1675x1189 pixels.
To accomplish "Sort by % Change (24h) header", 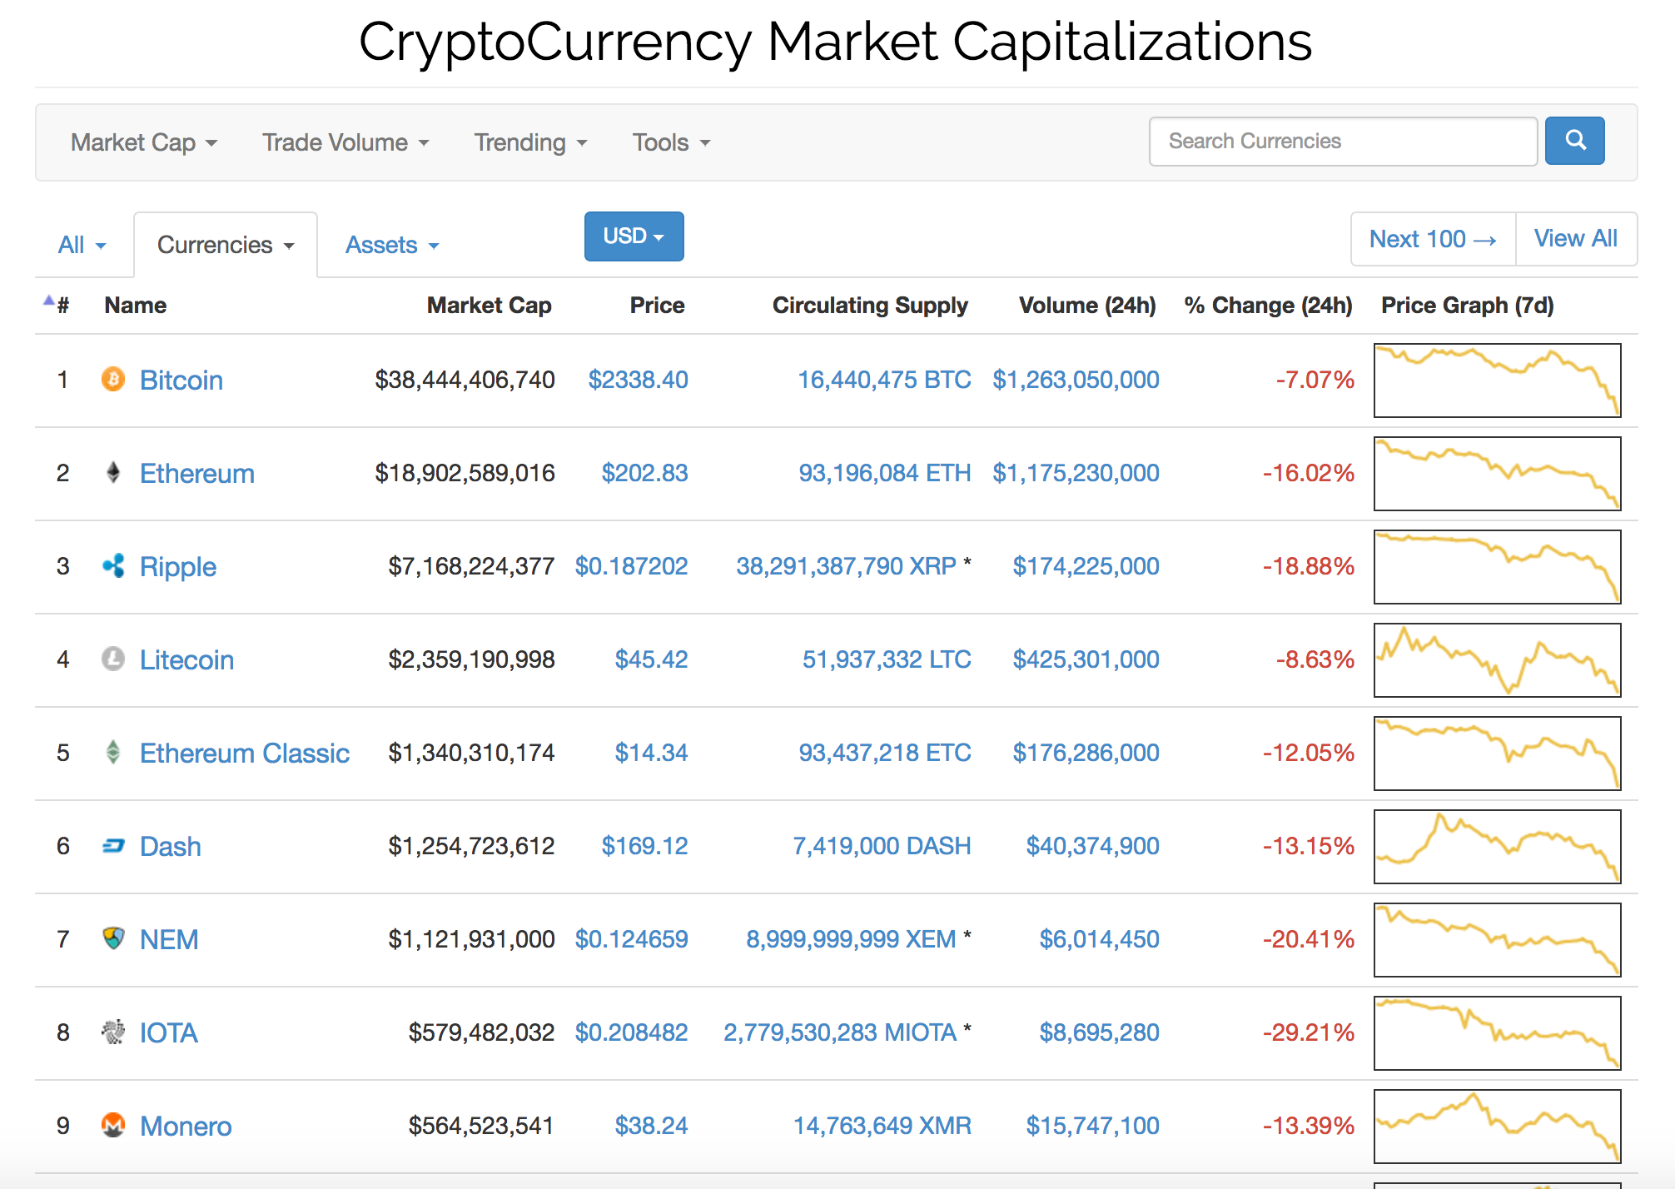I will [x=1269, y=305].
